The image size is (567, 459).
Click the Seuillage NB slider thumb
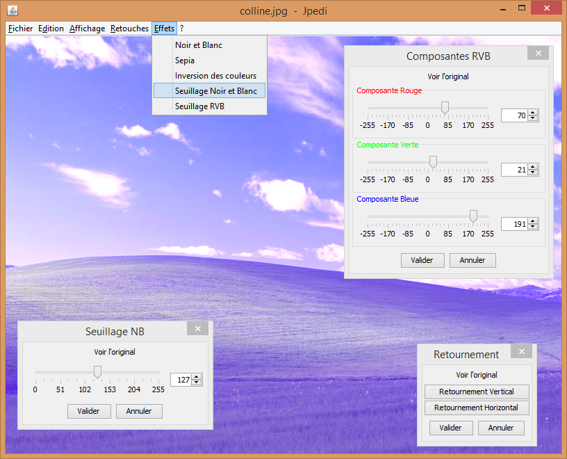(x=97, y=372)
